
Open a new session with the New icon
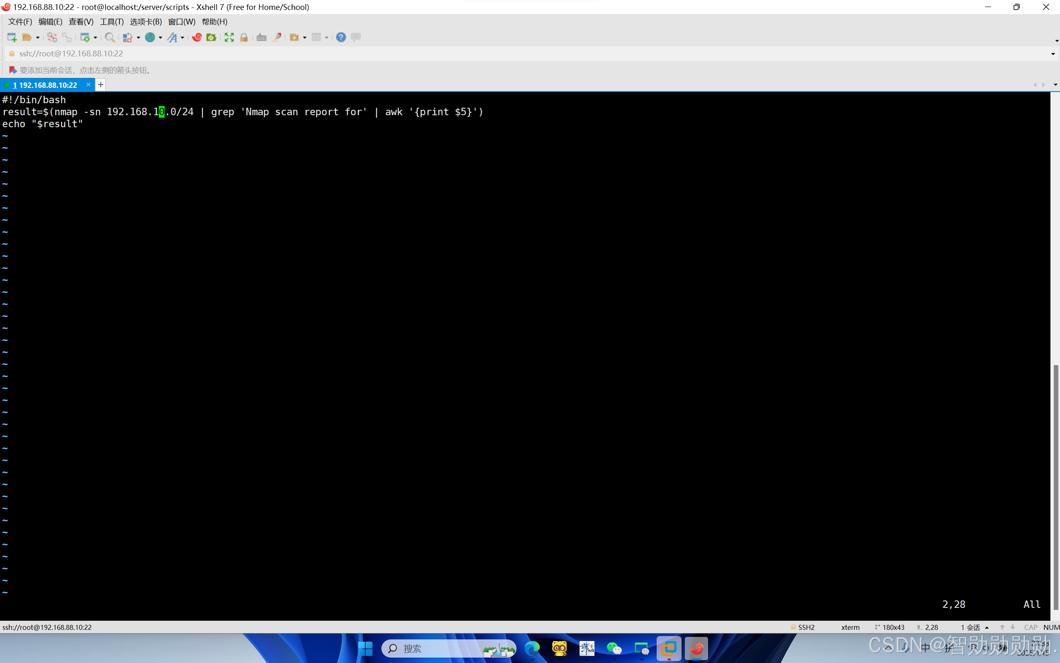tap(11, 37)
